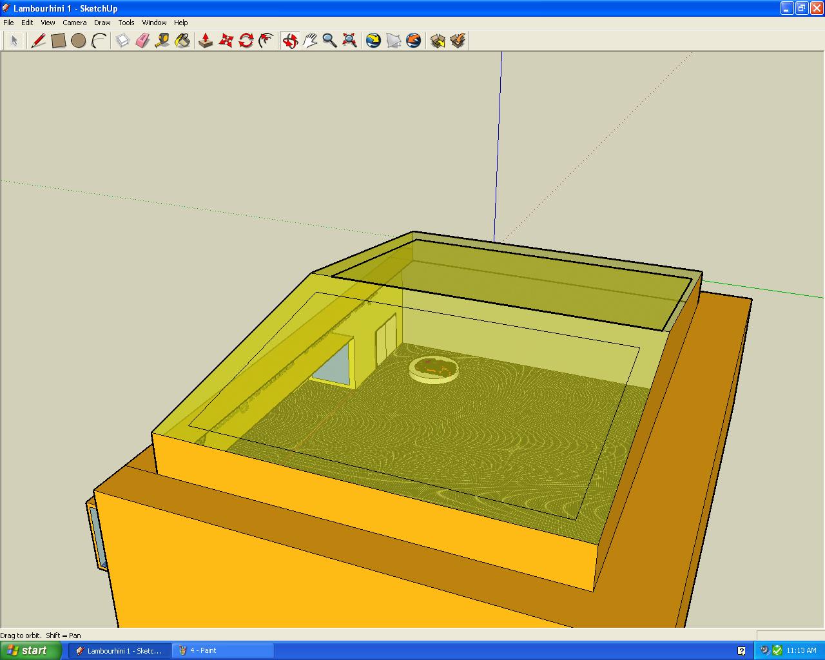Click the Windows start button
825x660 pixels.
coord(31,650)
